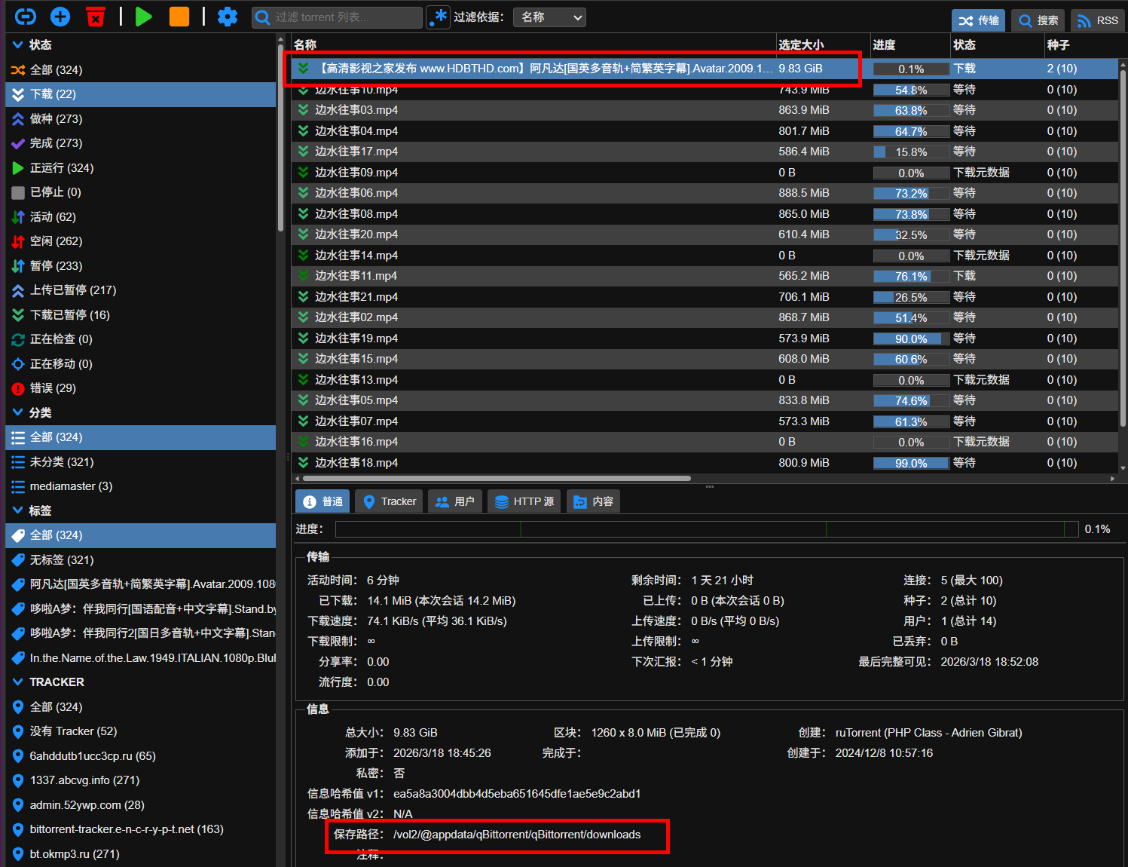The image size is (1128, 867).
Task: Click the blue add torrent file icon
Action: (x=60, y=17)
